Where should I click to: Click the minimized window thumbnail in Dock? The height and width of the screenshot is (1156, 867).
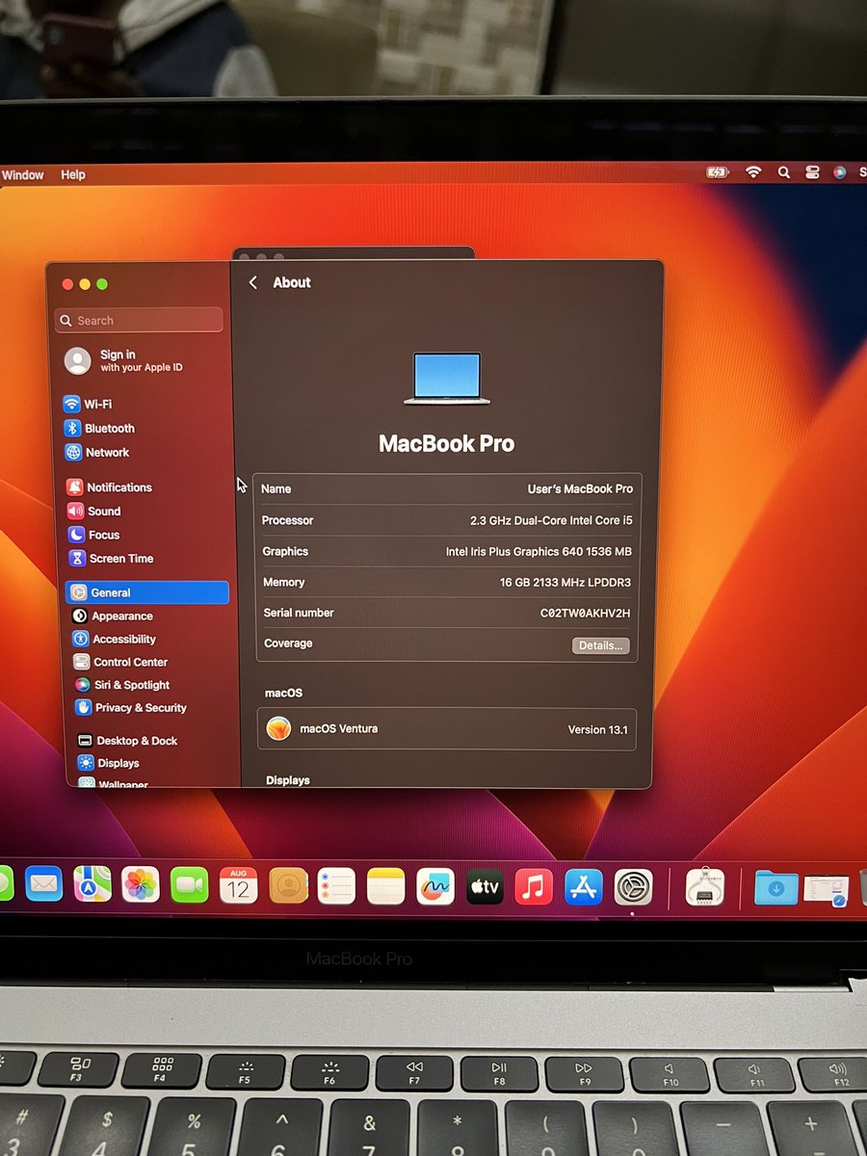[827, 888]
